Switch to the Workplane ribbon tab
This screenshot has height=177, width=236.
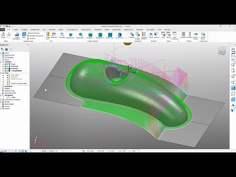tap(98, 29)
